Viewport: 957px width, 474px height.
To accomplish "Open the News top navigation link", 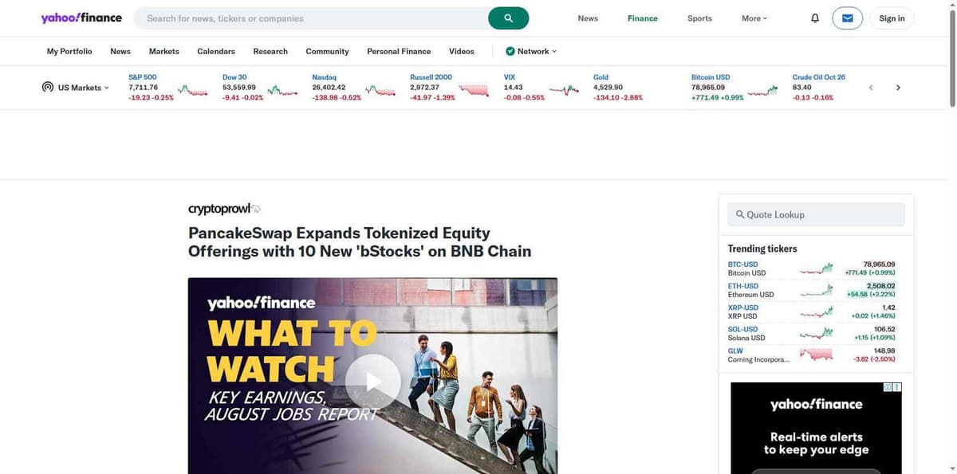I will 588,18.
